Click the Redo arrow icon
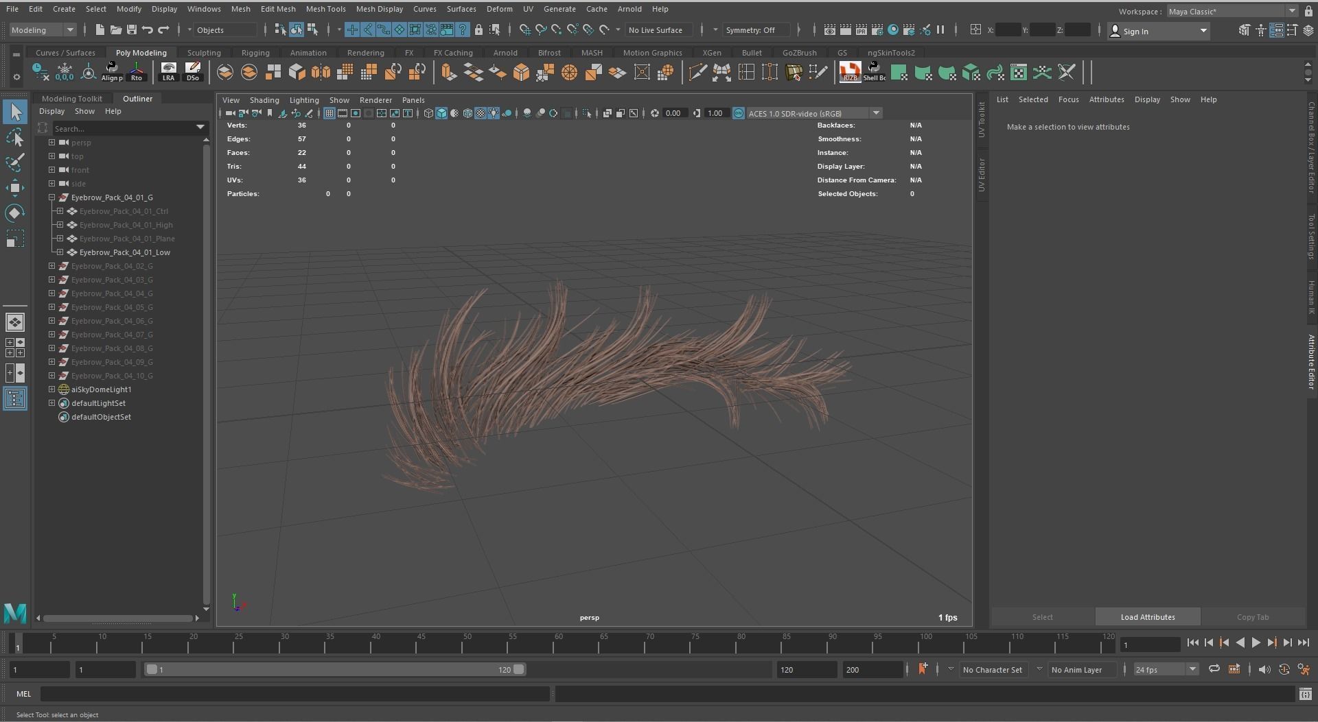Screen dimensions: 1318x722 (163, 29)
